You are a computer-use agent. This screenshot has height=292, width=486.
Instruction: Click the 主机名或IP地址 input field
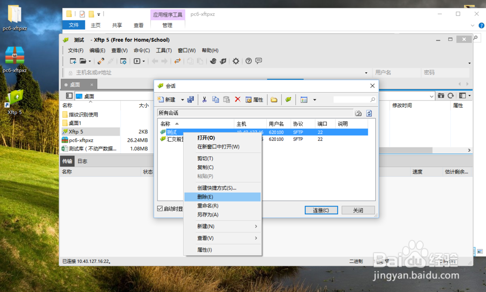tap(218, 73)
